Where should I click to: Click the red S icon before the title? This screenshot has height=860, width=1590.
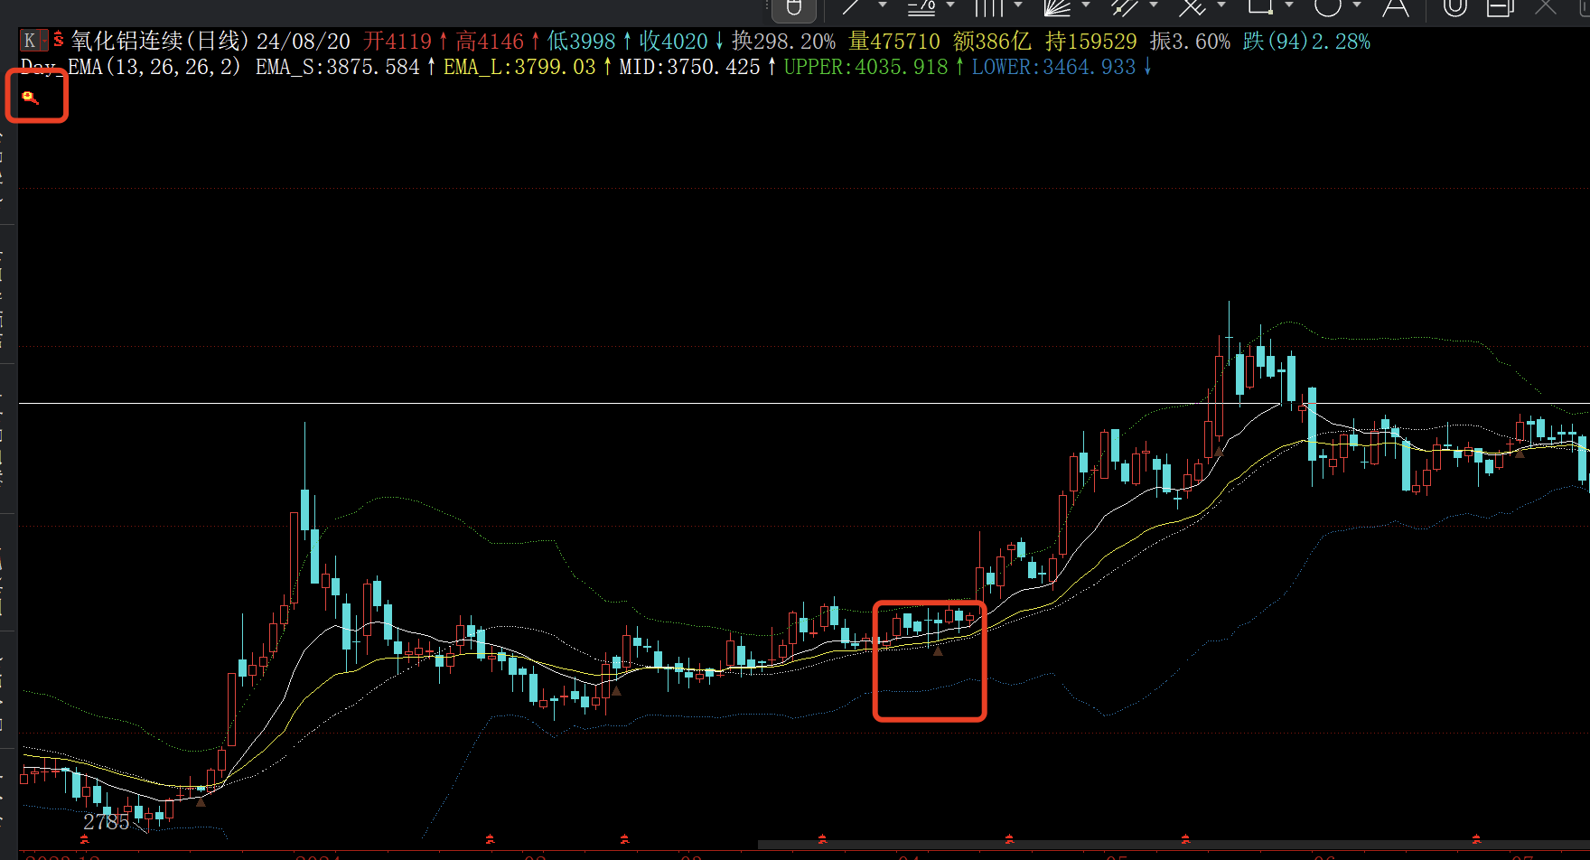pos(59,40)
